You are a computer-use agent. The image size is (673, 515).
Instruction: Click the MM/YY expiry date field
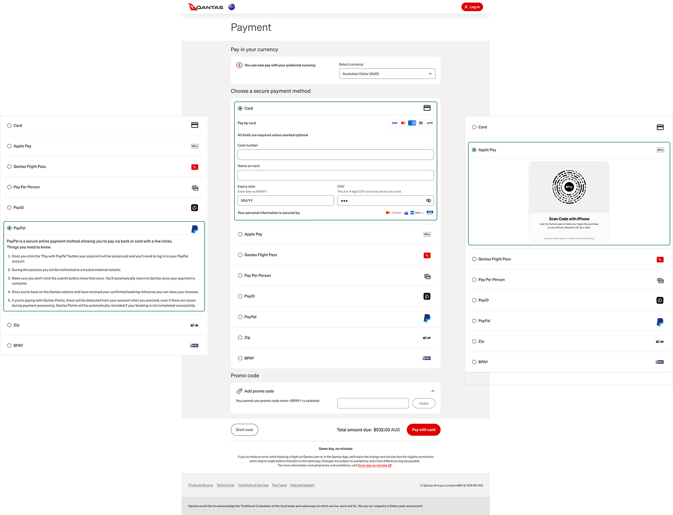[x=285, y=200]
